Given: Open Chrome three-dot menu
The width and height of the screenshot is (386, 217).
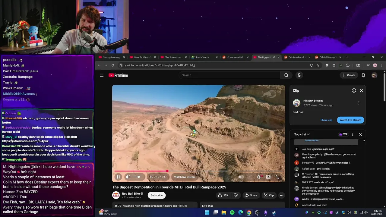Looking at the screenshot, I should pos(382,65).
